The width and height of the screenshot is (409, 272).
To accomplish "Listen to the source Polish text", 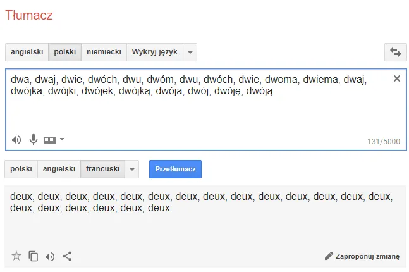I will pyautogui.click(x=16, y=140).
